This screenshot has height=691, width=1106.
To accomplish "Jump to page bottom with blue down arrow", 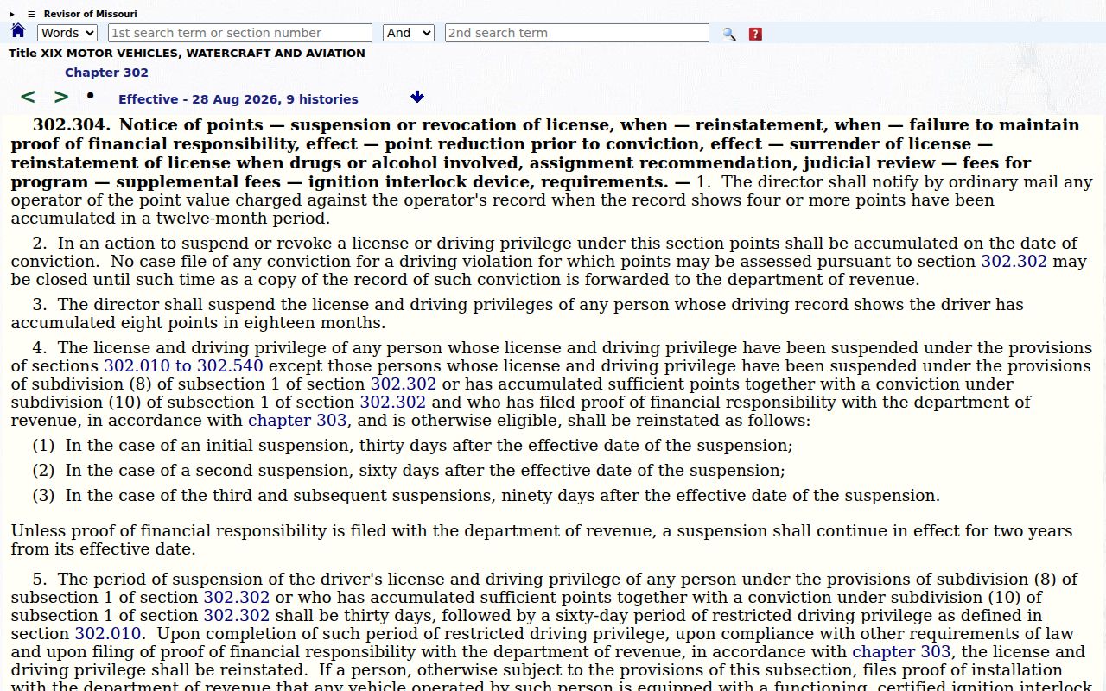I will pos(417,97).
